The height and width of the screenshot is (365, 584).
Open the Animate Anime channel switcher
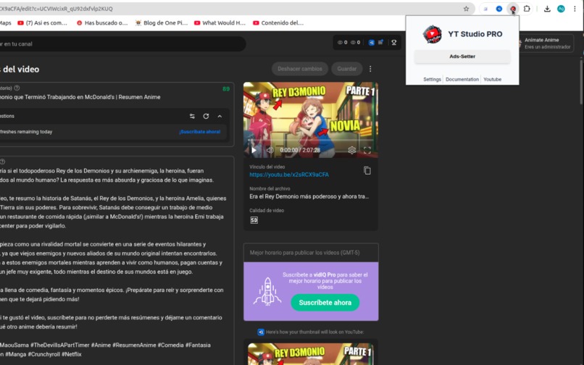545,43
